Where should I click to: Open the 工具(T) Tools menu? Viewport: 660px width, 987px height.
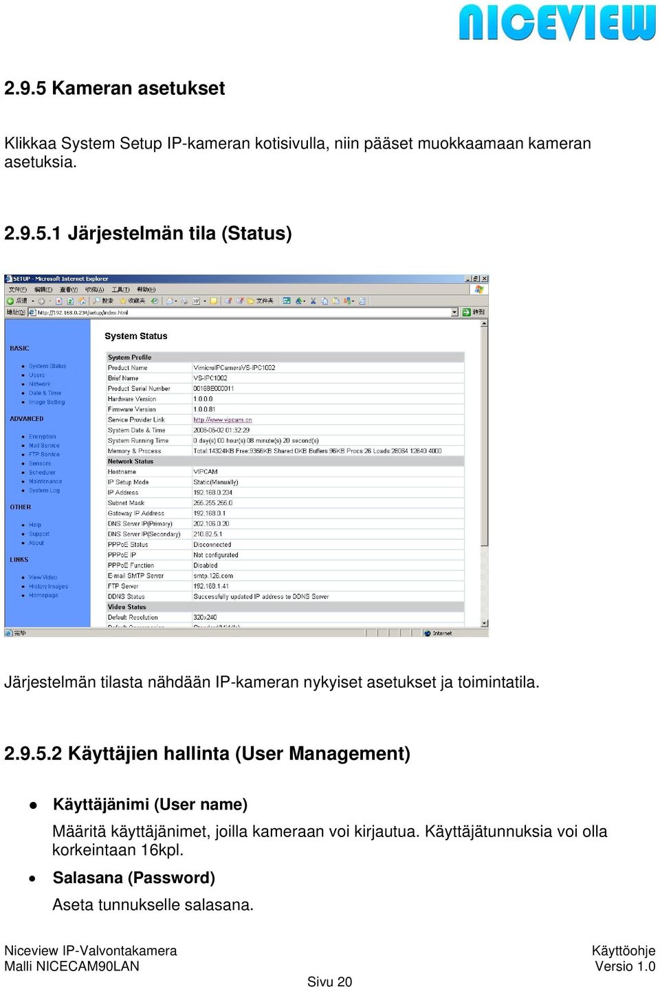coord(120,290)
